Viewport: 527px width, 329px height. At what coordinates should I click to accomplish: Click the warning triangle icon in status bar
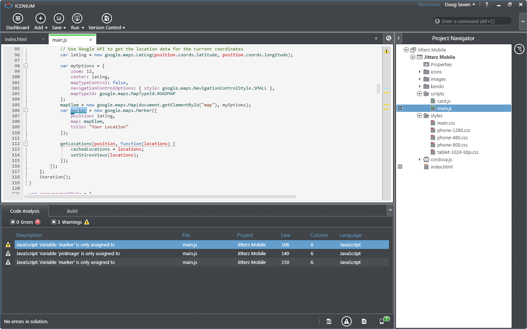[346, 321]
